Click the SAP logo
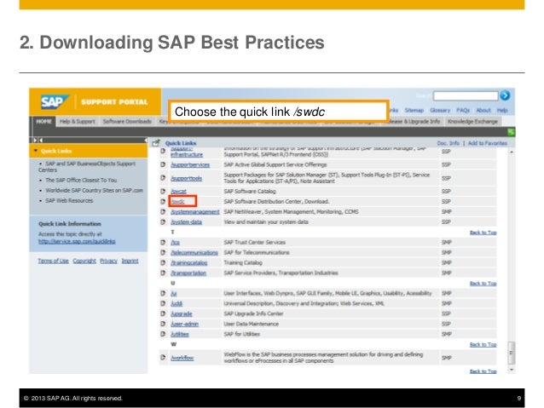Viewport: 544px width, 408px height. [55, 102]
